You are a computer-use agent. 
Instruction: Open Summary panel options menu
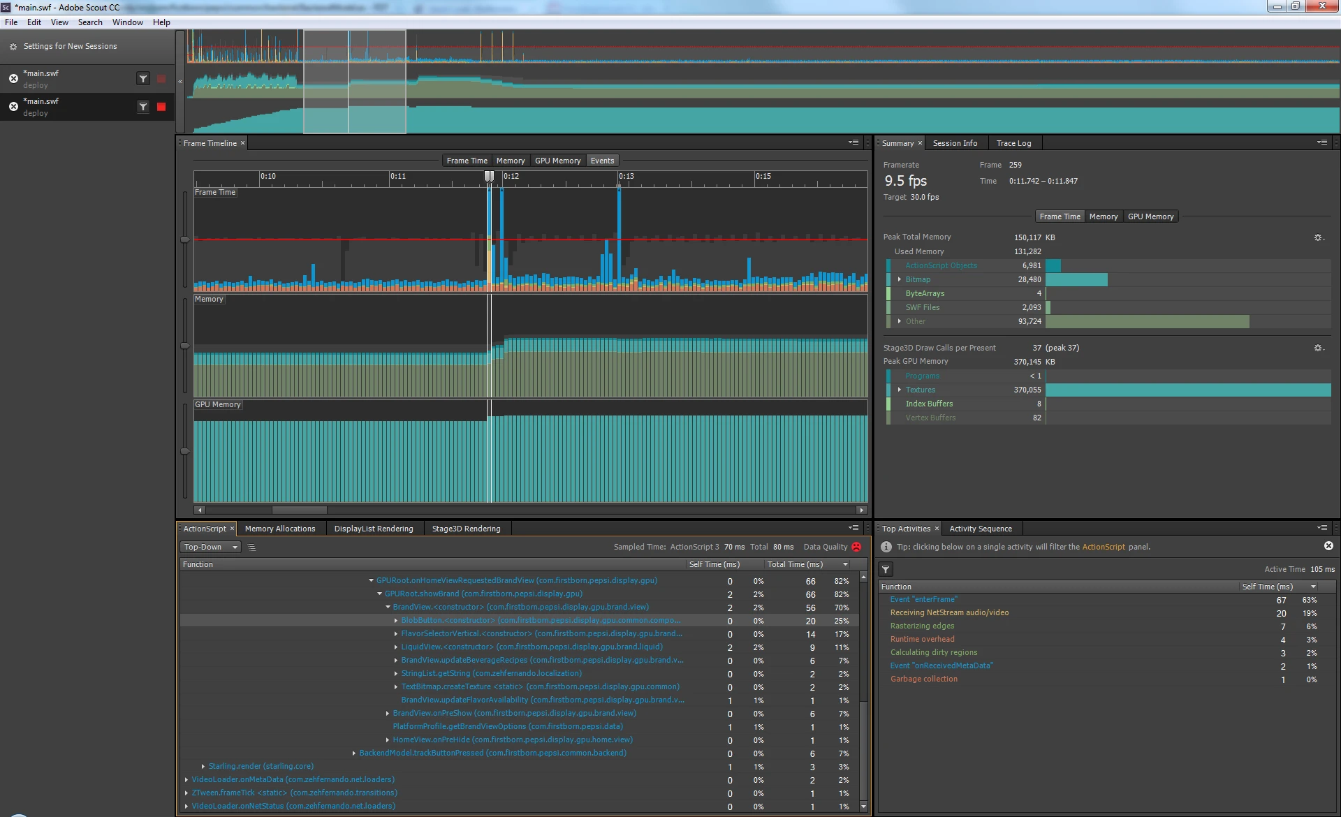click(x=1322, y=142)
